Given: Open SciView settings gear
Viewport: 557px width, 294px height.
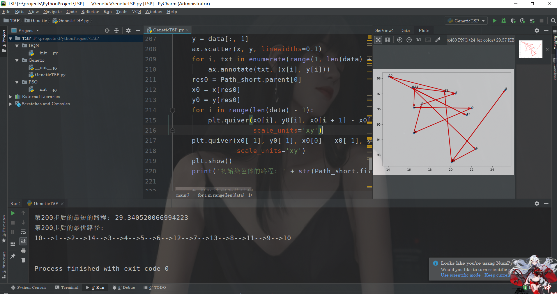Looking at the screenshot, I should click(537, 31).
